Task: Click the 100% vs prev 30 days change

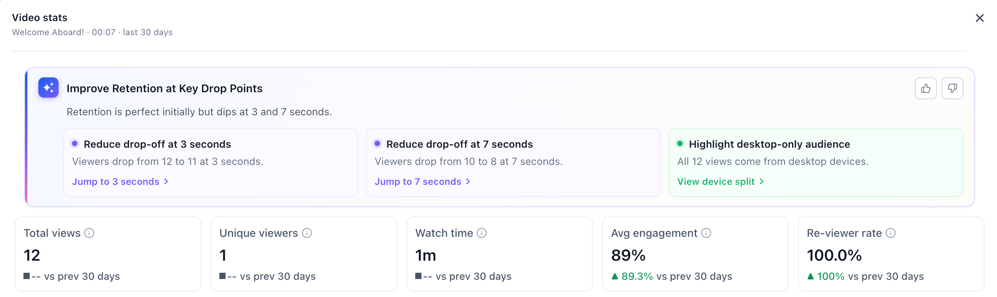Action: click(x=865, y=277)
